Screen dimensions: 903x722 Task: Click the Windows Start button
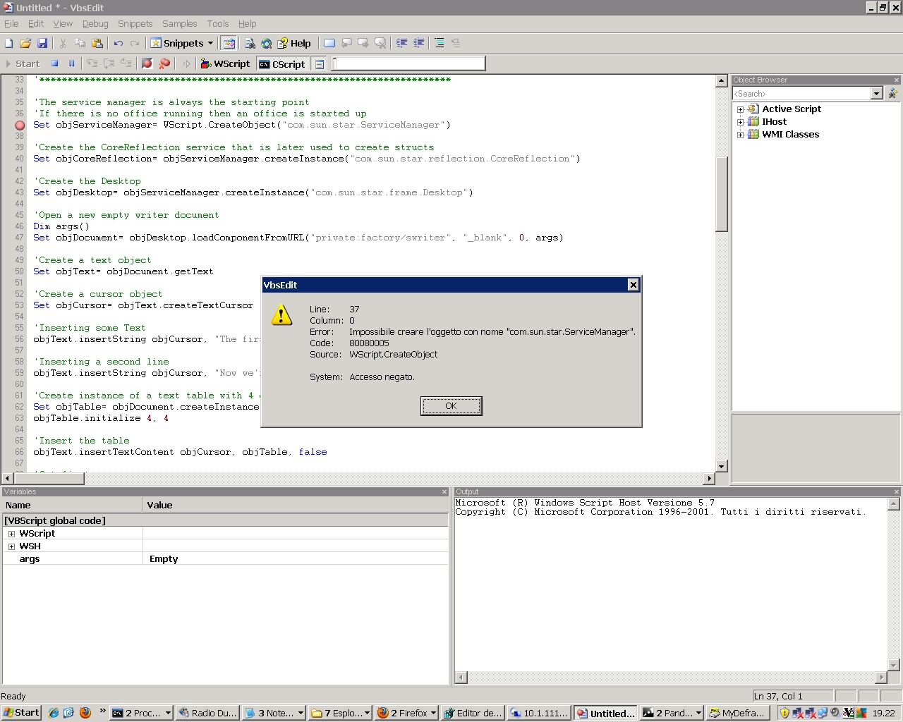21,713
